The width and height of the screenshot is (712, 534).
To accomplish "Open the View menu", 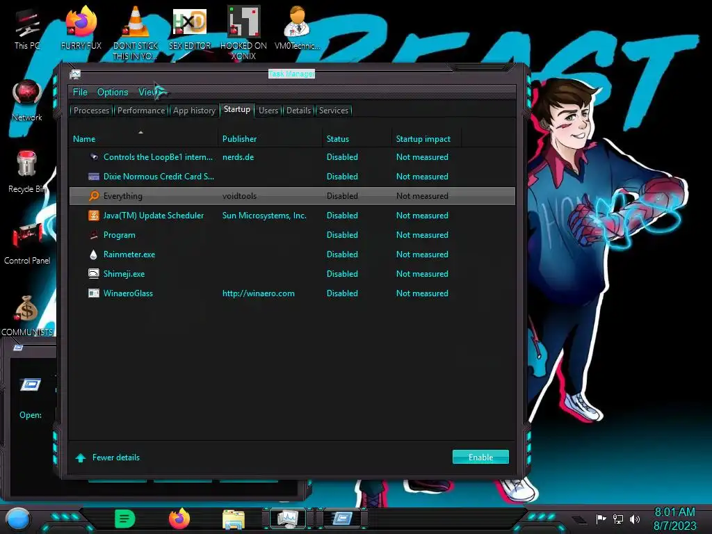I will [x=147, y=92].
